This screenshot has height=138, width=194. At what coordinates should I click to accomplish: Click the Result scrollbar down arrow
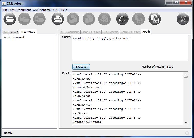pos(186,123)
